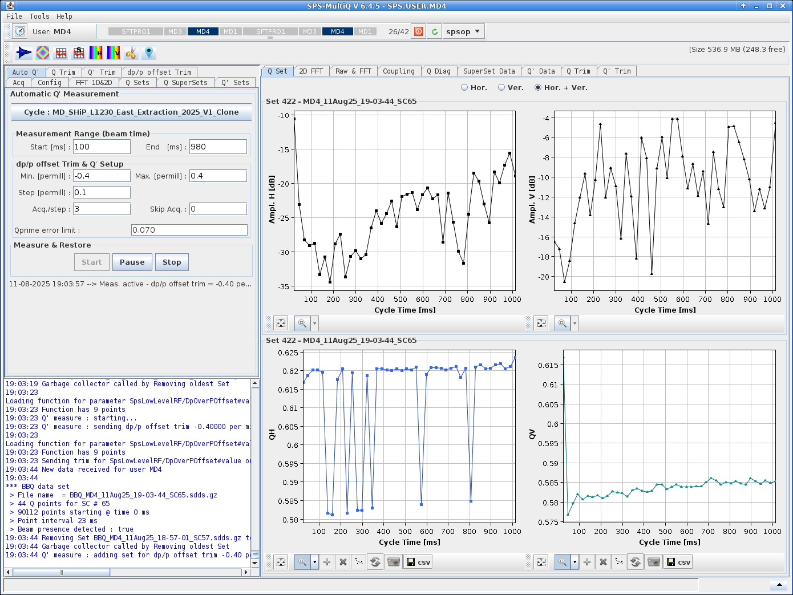Screen dimensions: 793x595
Task: Select the Hor. radio button
Action: (464, 88)
